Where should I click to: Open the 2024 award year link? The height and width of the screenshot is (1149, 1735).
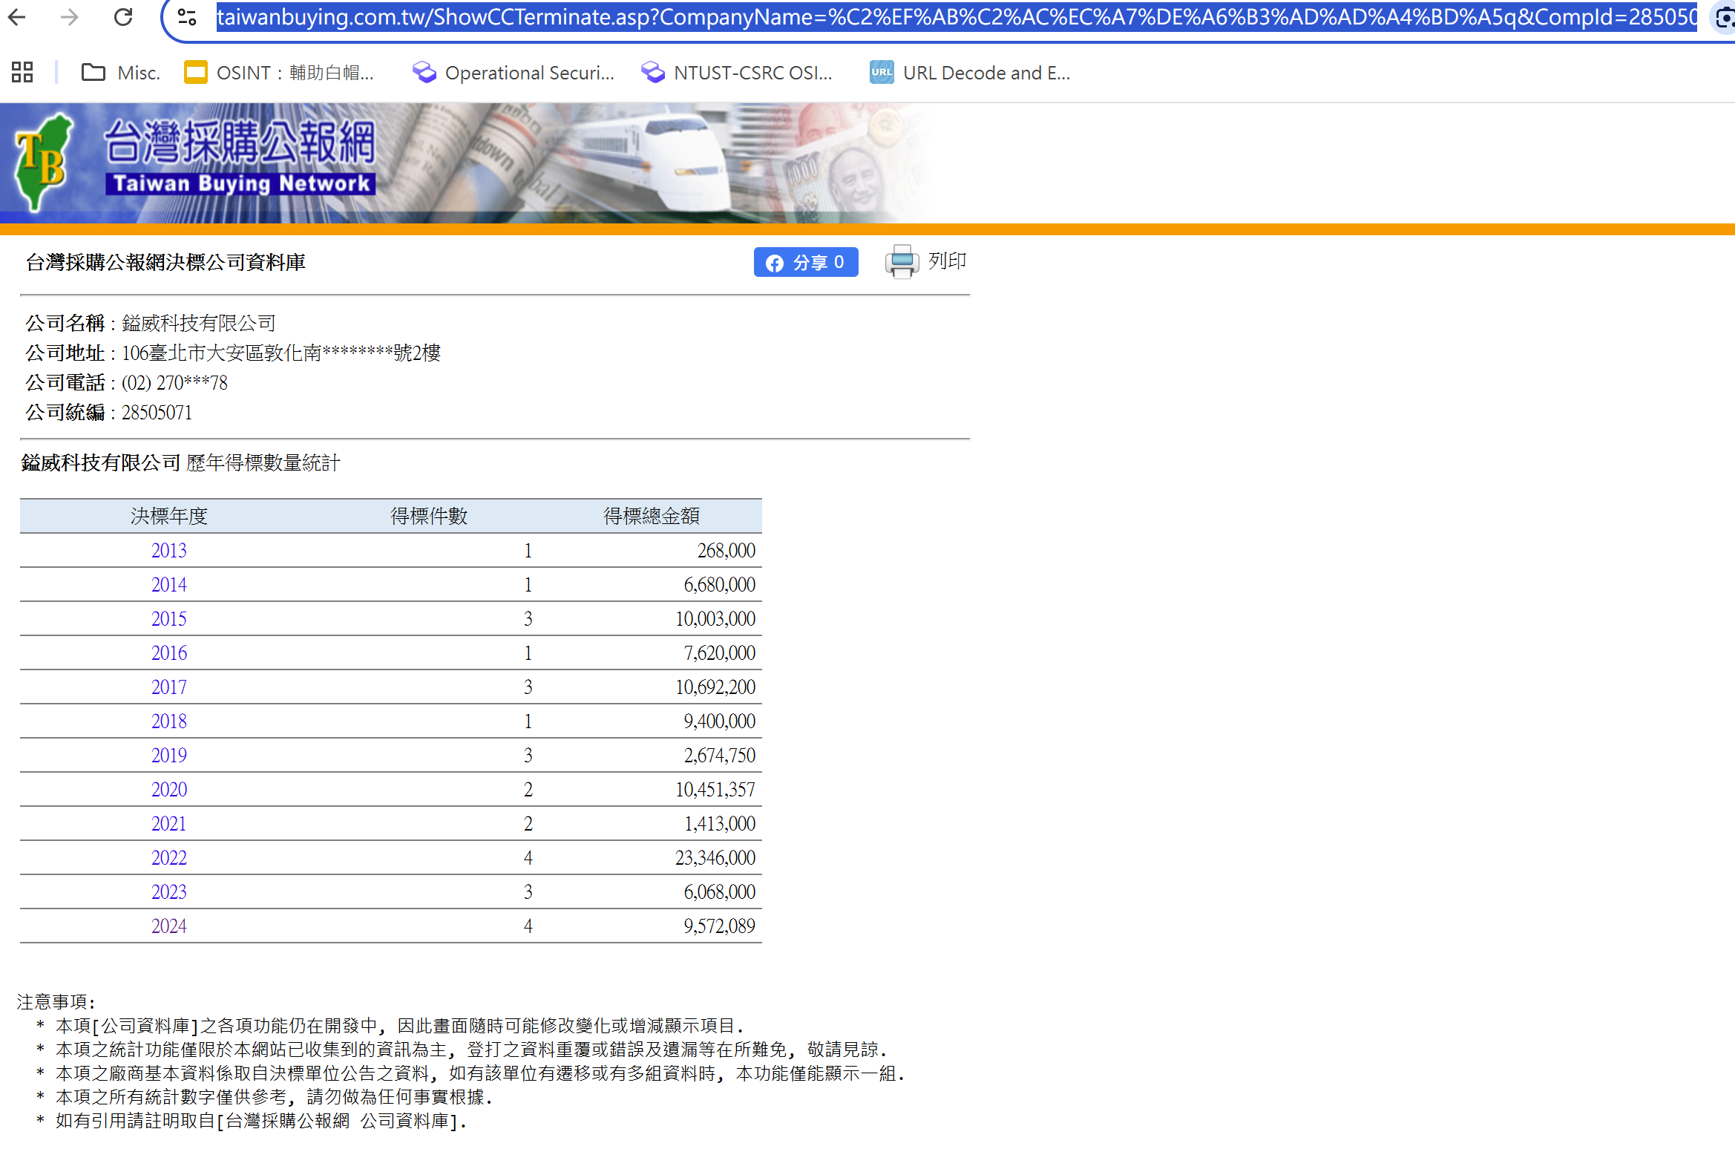(169, 926)
